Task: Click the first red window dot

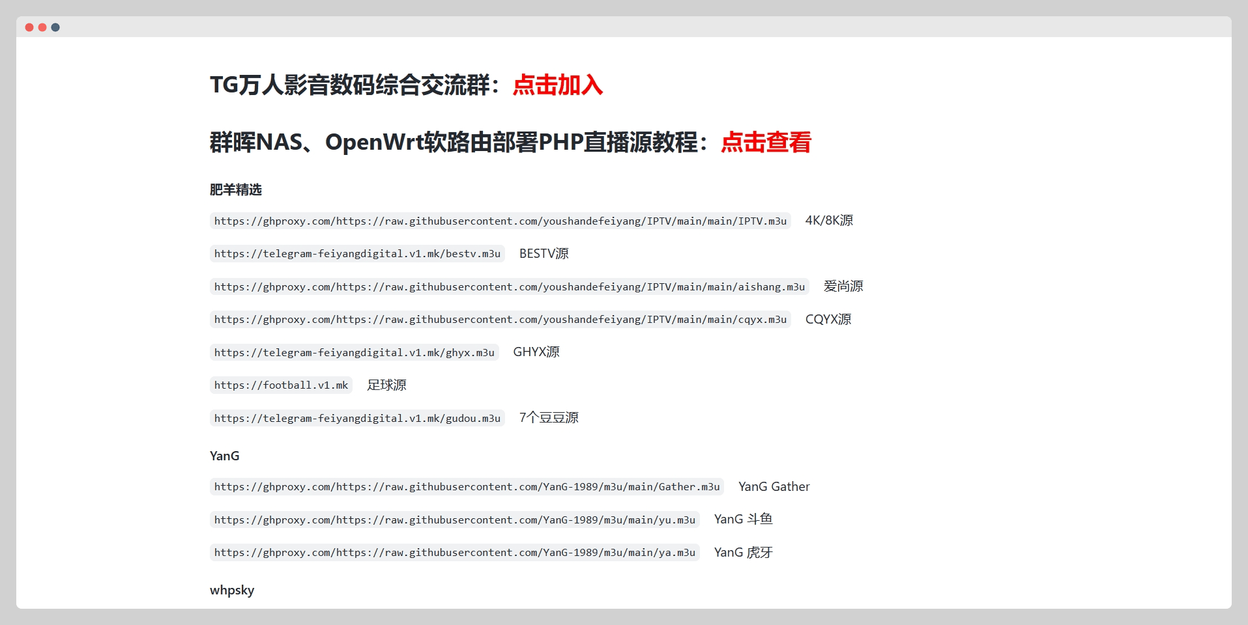Action: coord(29,27)
